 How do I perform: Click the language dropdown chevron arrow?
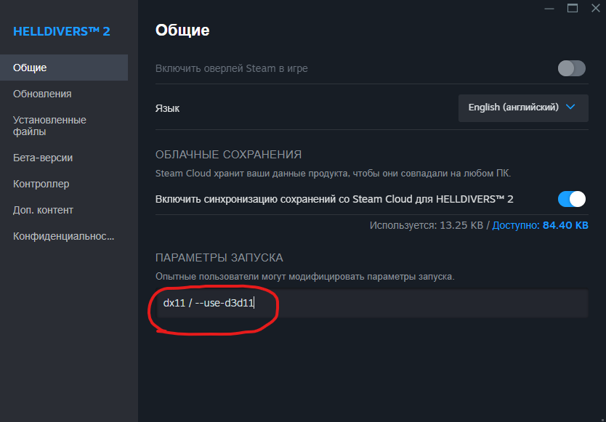pos(570,107)
